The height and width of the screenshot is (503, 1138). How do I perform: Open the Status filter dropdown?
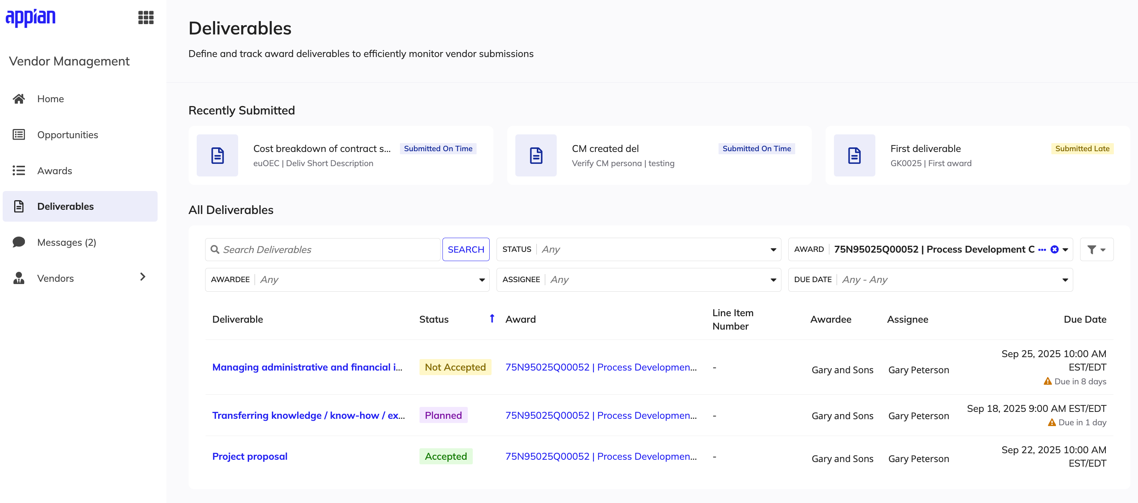click(x=638, y=250)
